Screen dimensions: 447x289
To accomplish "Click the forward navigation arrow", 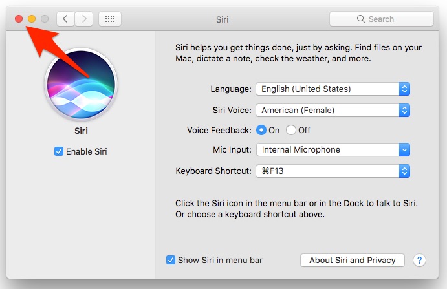I will point(83,19).
